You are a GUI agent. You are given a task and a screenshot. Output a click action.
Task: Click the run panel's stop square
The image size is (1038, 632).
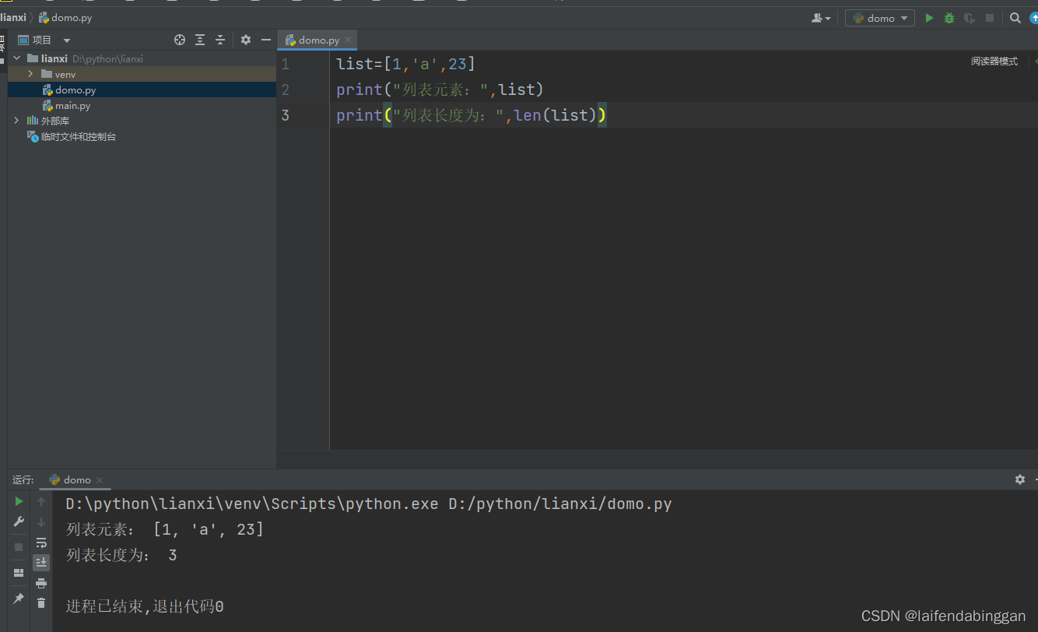point(19,547)
